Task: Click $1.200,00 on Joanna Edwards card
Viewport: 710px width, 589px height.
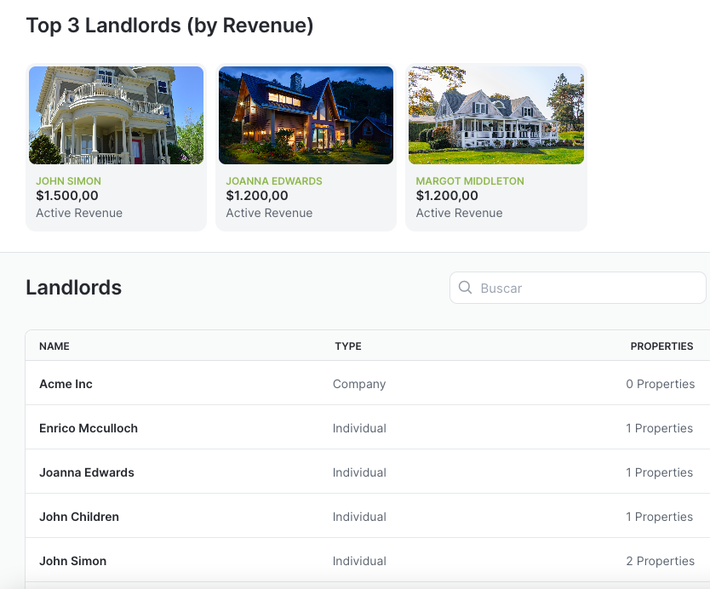Action: [x=257, y=196]
